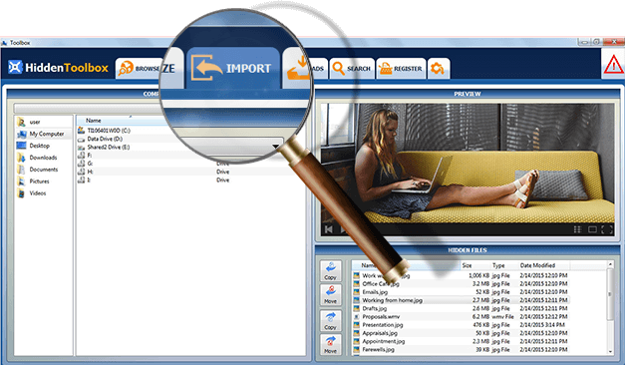Open the settings gear tab
625x365 pixels.
click(x=439, y=68)
